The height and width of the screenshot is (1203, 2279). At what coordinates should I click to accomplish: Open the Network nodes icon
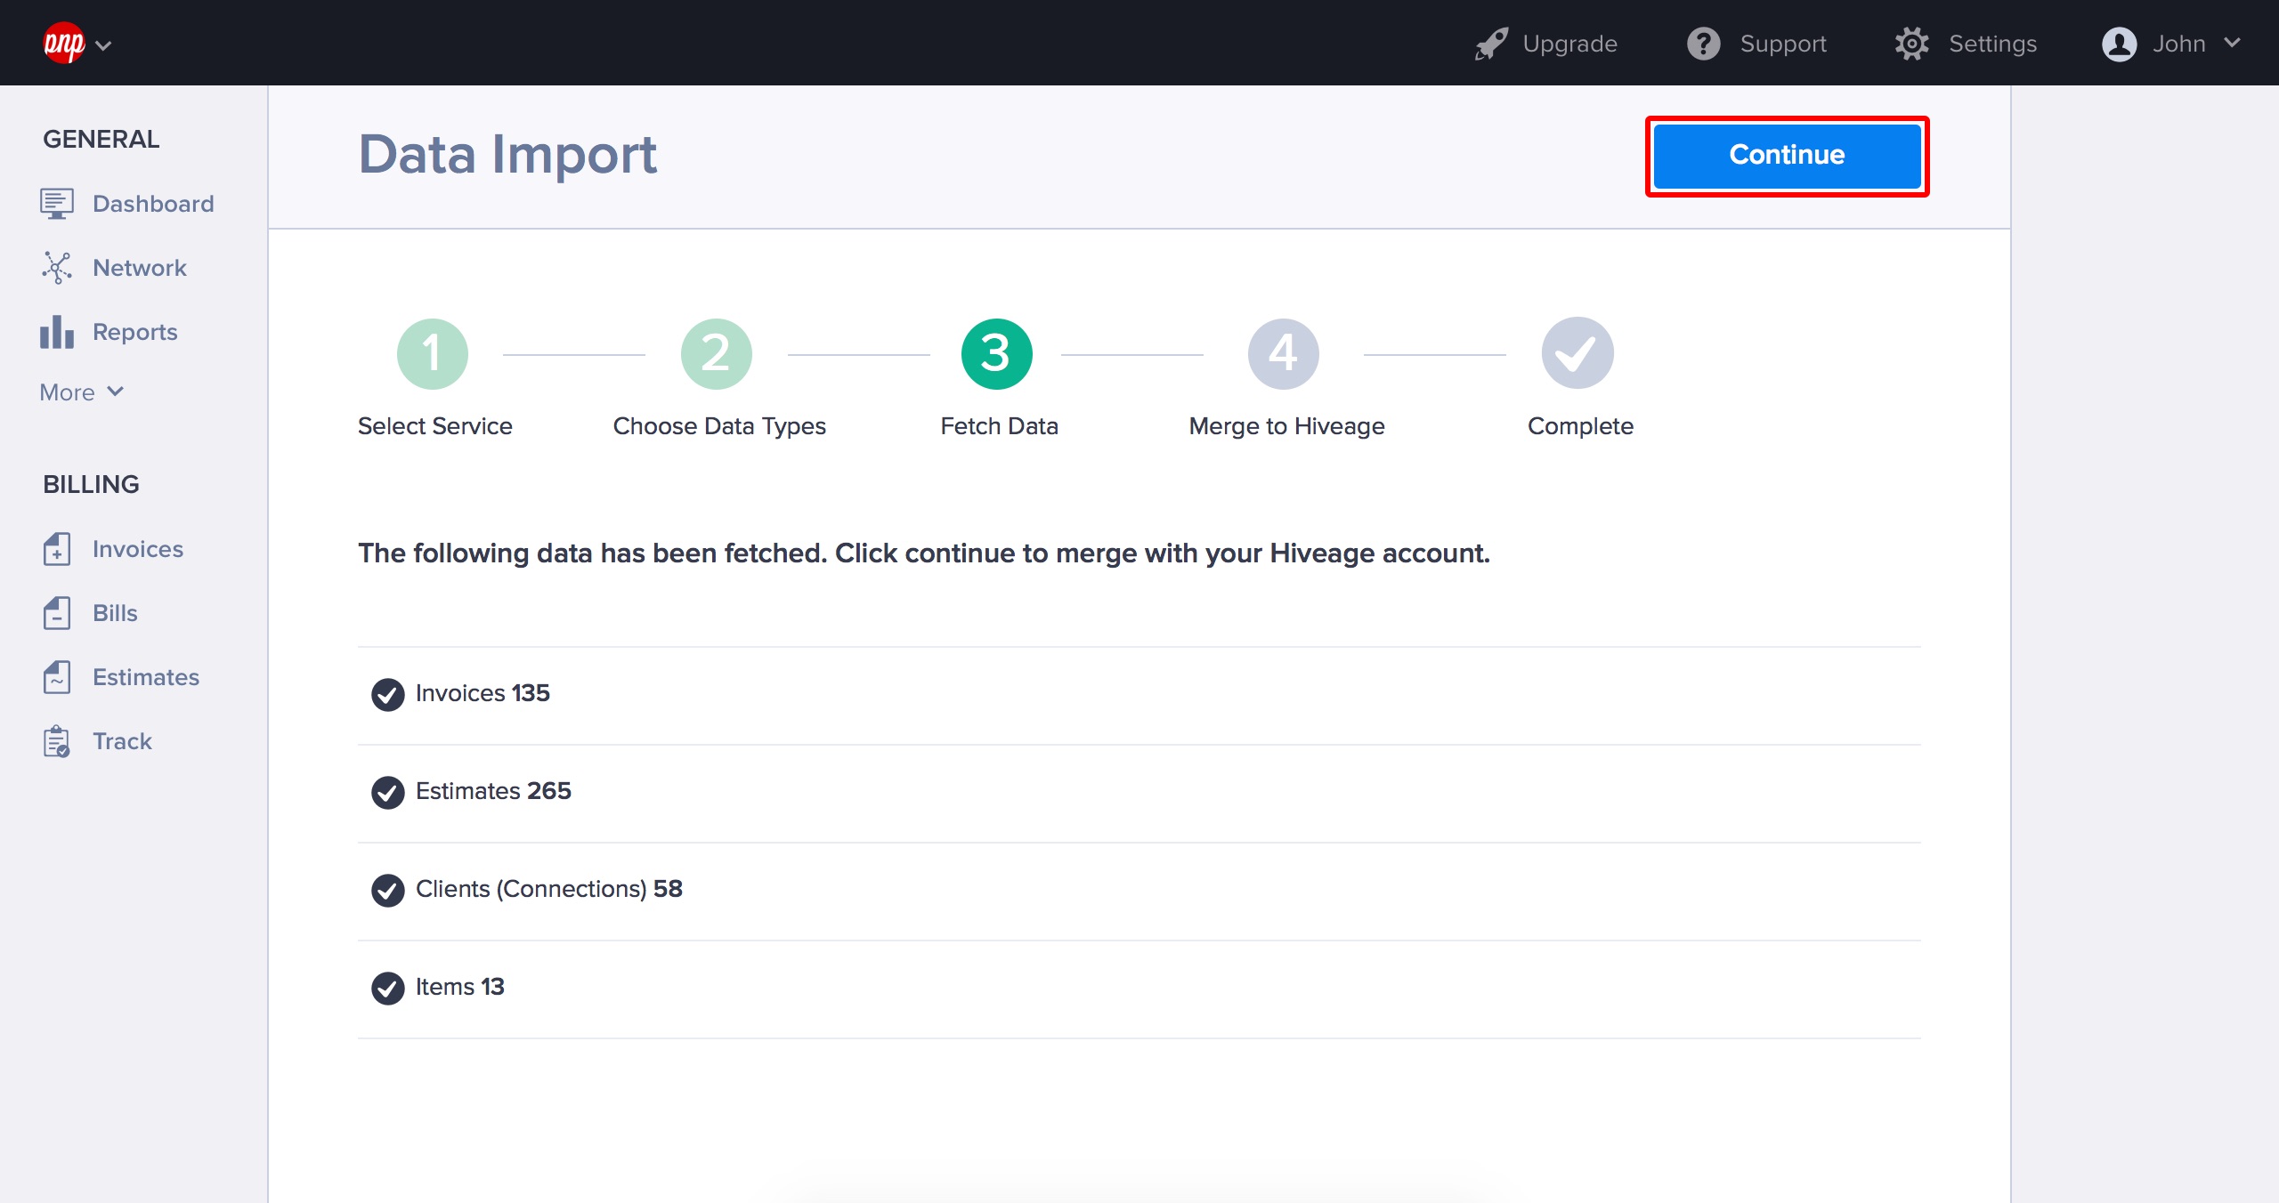pyautogui.click(x=56, y=268)
